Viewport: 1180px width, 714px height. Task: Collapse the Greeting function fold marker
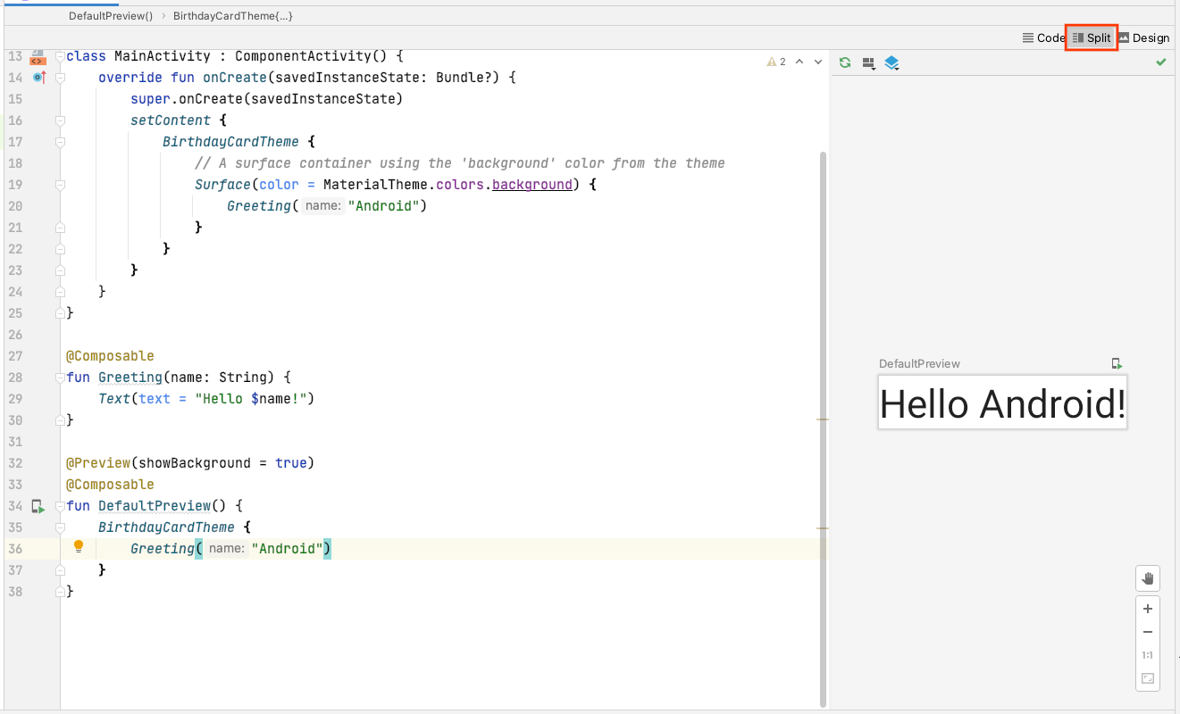tap(60, 378)
